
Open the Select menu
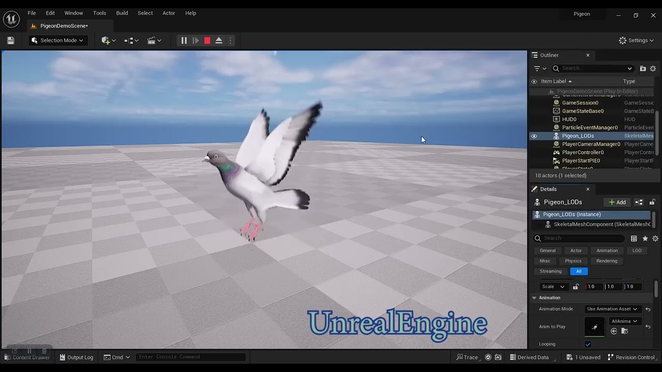[145, 13]
